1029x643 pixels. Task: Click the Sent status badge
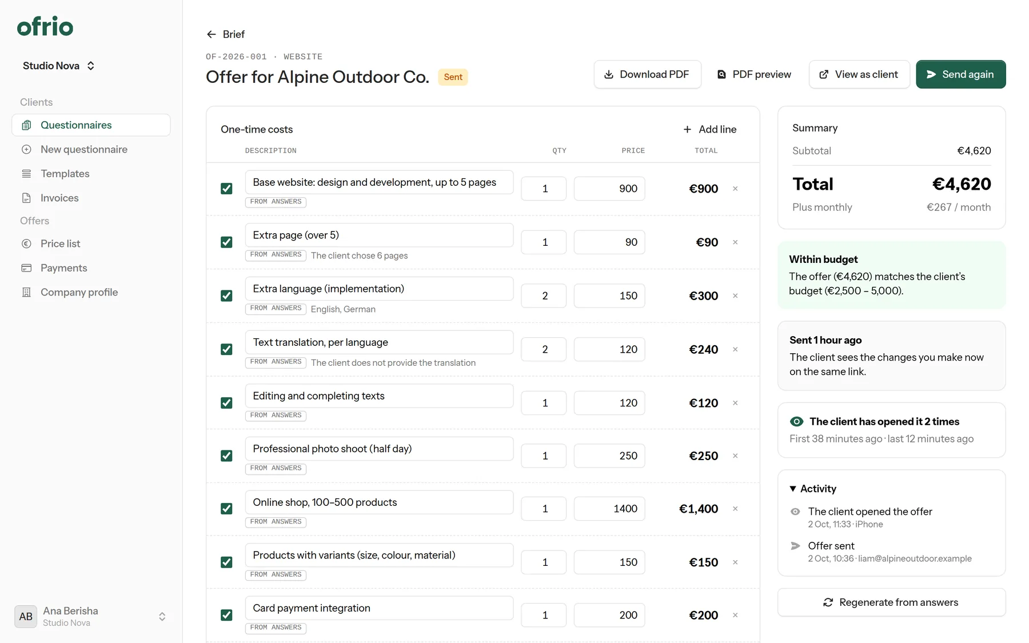pos(453,77)
